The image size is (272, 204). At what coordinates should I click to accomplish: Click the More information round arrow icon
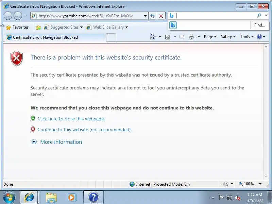coord(34,142)
